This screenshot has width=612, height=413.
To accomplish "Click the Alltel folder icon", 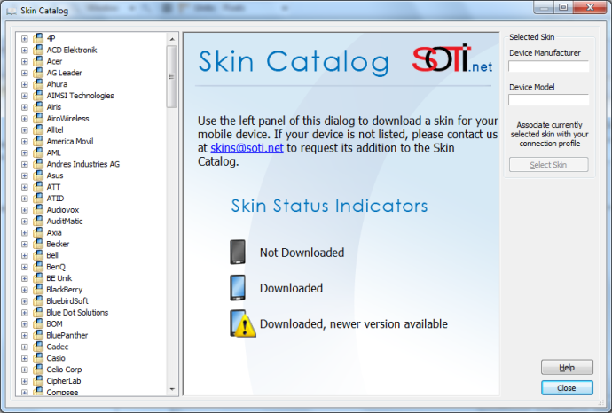I will pyautogui.click(x=38, y=129).
